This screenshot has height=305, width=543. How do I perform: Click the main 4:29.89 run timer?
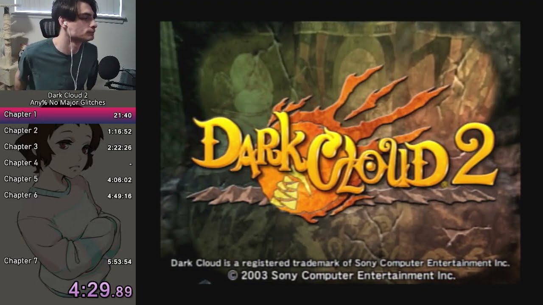coord(101,290)
